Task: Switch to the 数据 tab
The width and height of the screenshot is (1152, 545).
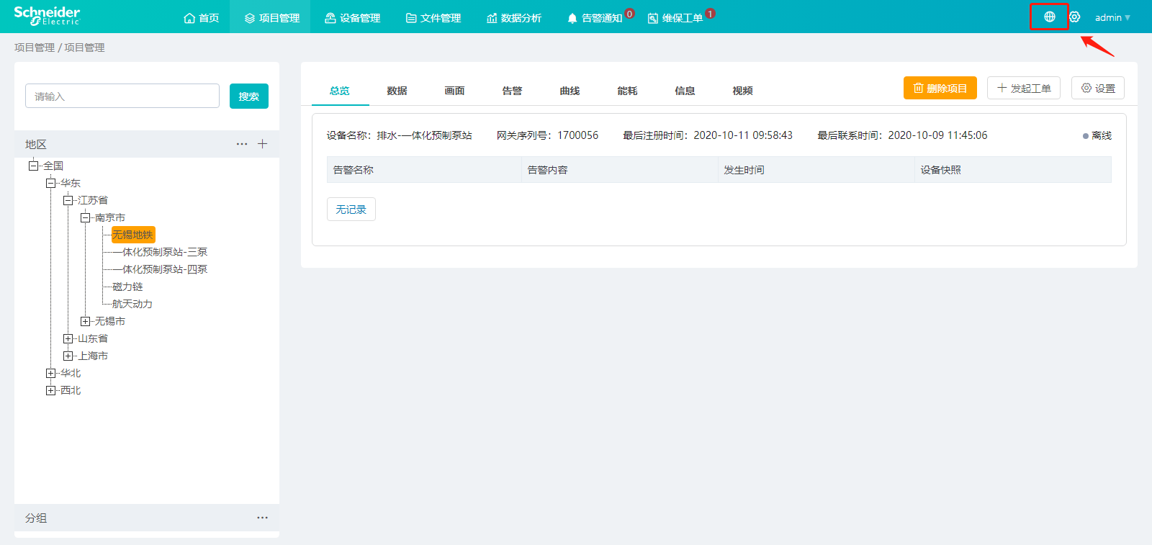Action: point(397,91)
